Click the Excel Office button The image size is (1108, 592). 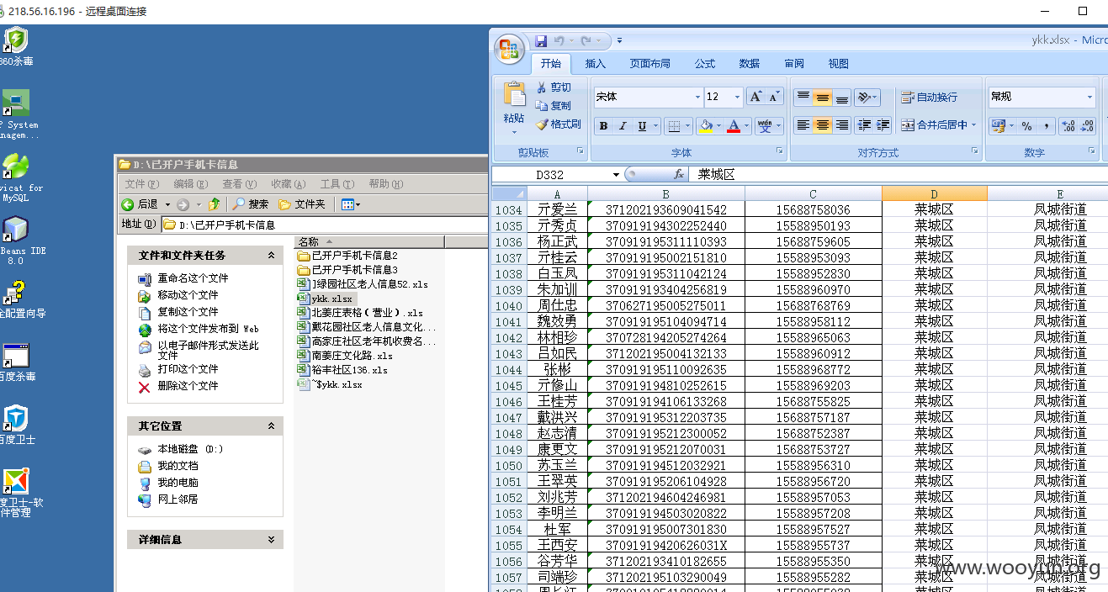(509, 50)
